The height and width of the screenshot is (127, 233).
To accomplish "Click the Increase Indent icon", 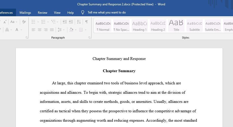I will (x=71, y=22).
